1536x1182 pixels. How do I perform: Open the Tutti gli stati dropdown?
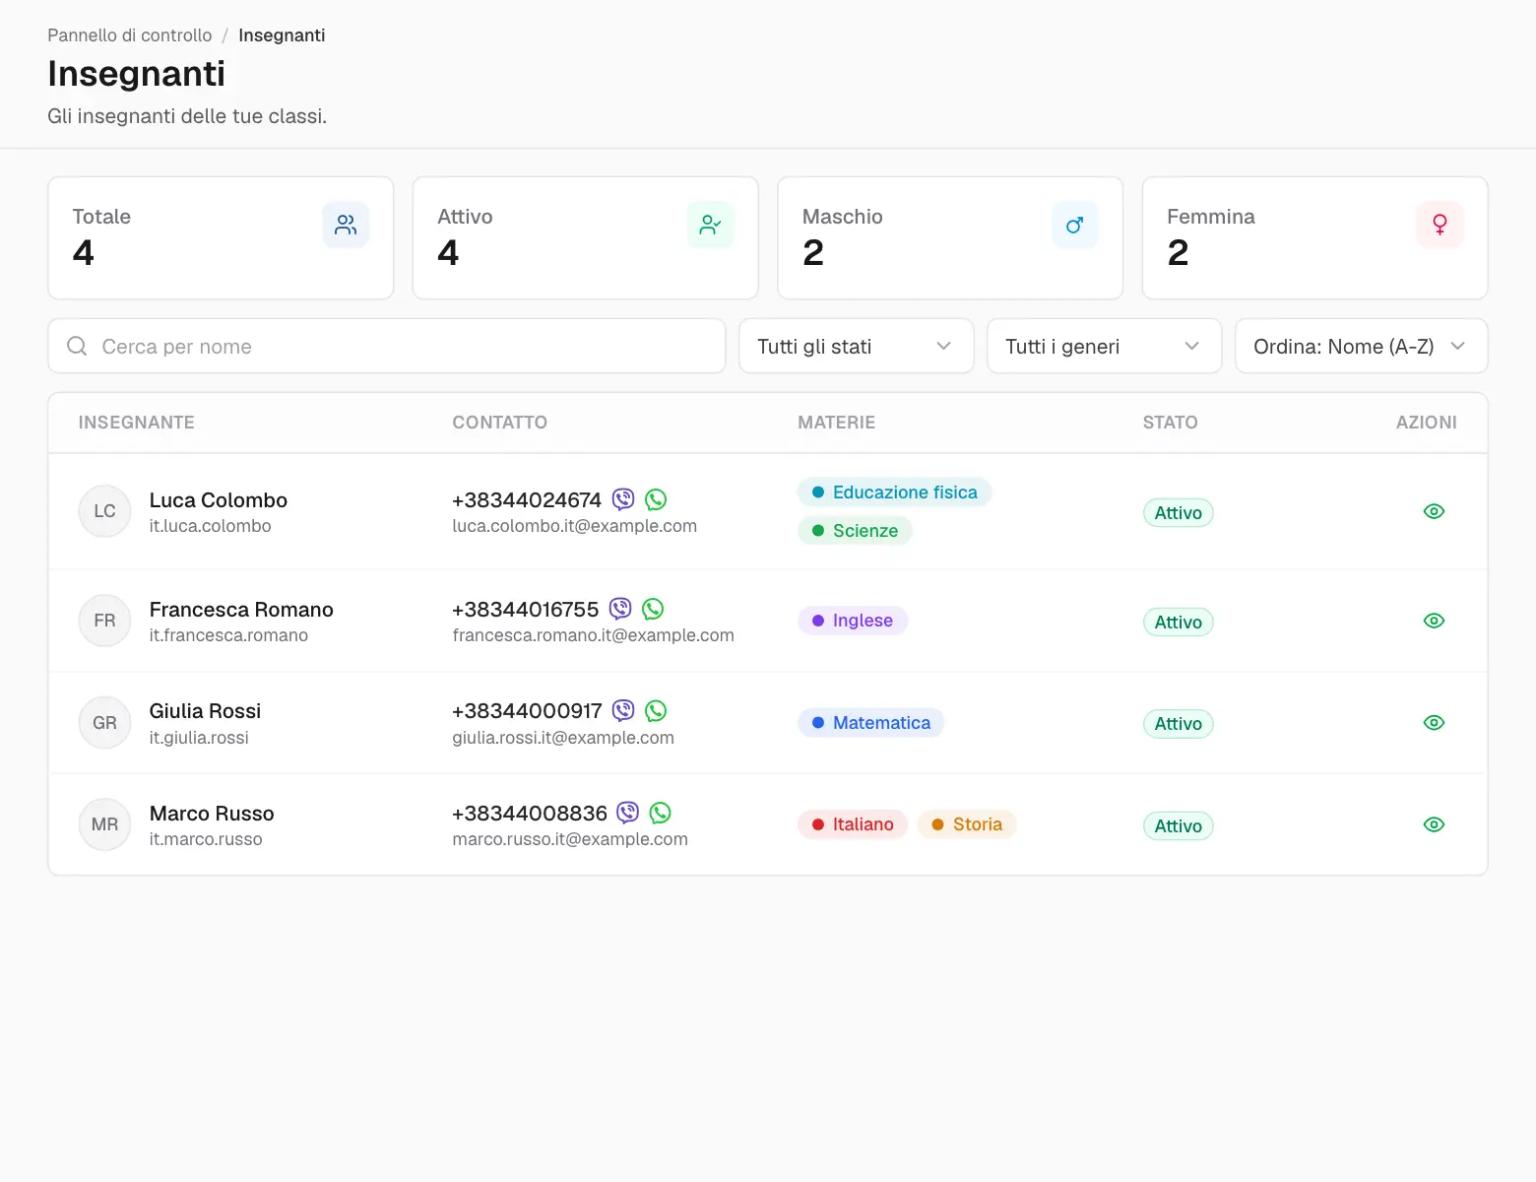[856, 346]
